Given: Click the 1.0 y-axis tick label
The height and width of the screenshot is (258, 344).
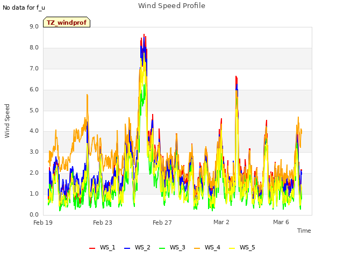Looking at the screenshot, I should [34, 193].
